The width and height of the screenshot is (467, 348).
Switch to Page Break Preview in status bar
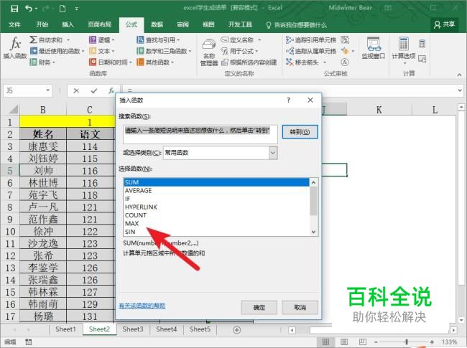[x=362, y=342]
